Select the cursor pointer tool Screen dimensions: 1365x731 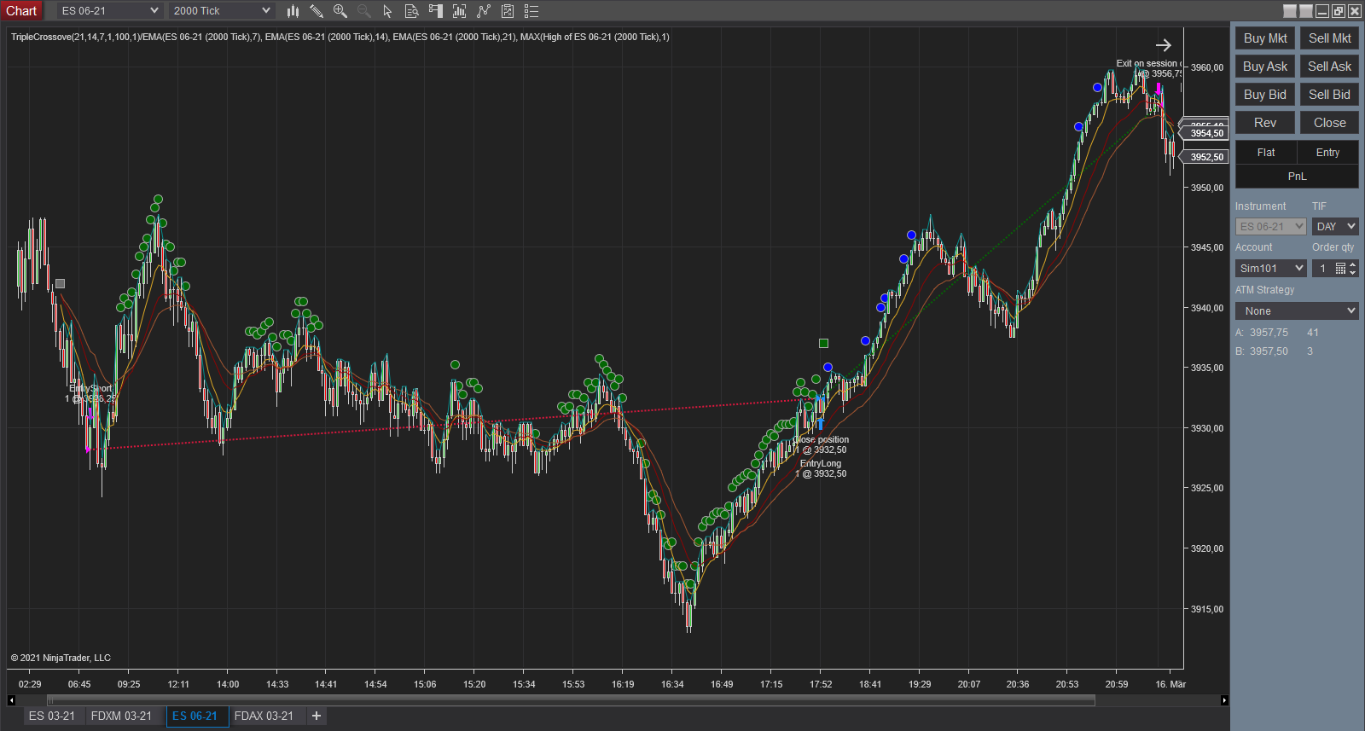coord(387,11)
